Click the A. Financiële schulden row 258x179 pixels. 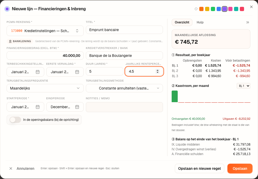tap(211, 154)
